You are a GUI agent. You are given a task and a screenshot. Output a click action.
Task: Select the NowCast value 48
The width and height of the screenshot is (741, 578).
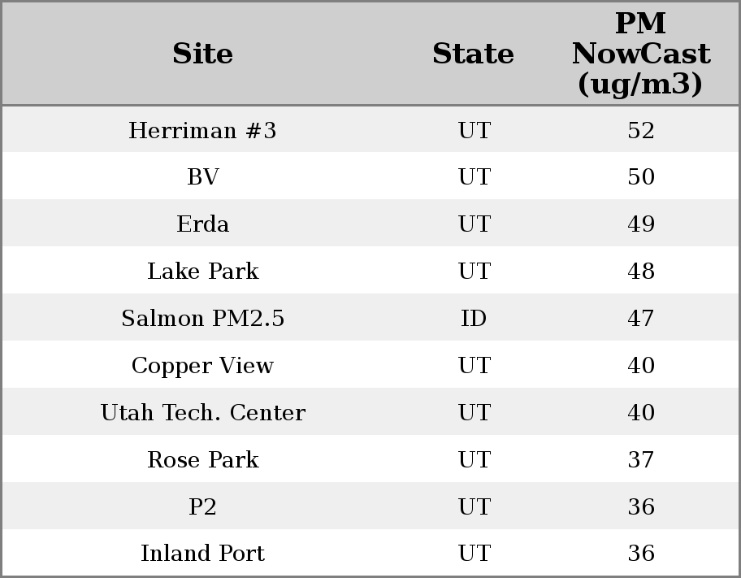click(x=640, y=271)
